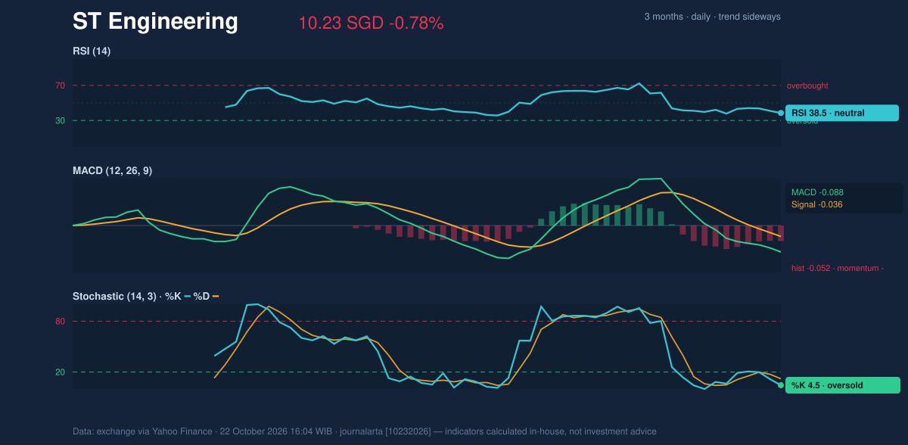
Task: Click the %D legend line marker
Action: pyautogui.click(x=216, y=297)
